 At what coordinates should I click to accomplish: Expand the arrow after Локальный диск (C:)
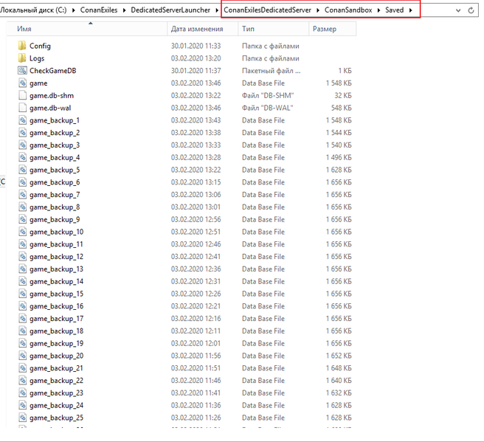click(74, 10)
